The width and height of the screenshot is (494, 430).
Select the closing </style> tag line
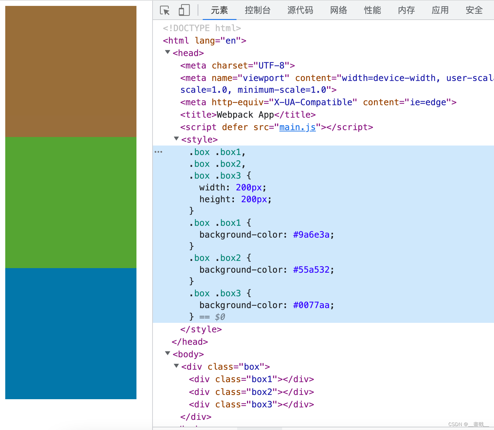(x=201, y=329)
